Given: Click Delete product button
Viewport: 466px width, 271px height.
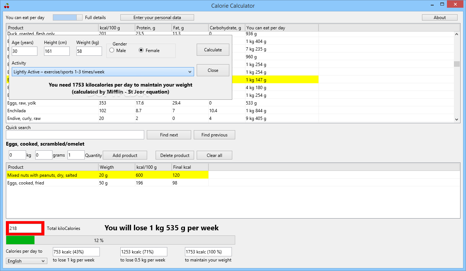Looking at the screenshot, I should [x=175, y=155].
